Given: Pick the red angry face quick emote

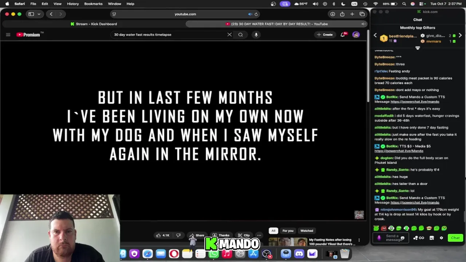Looking at the screenshot, I should click(384, 229).
